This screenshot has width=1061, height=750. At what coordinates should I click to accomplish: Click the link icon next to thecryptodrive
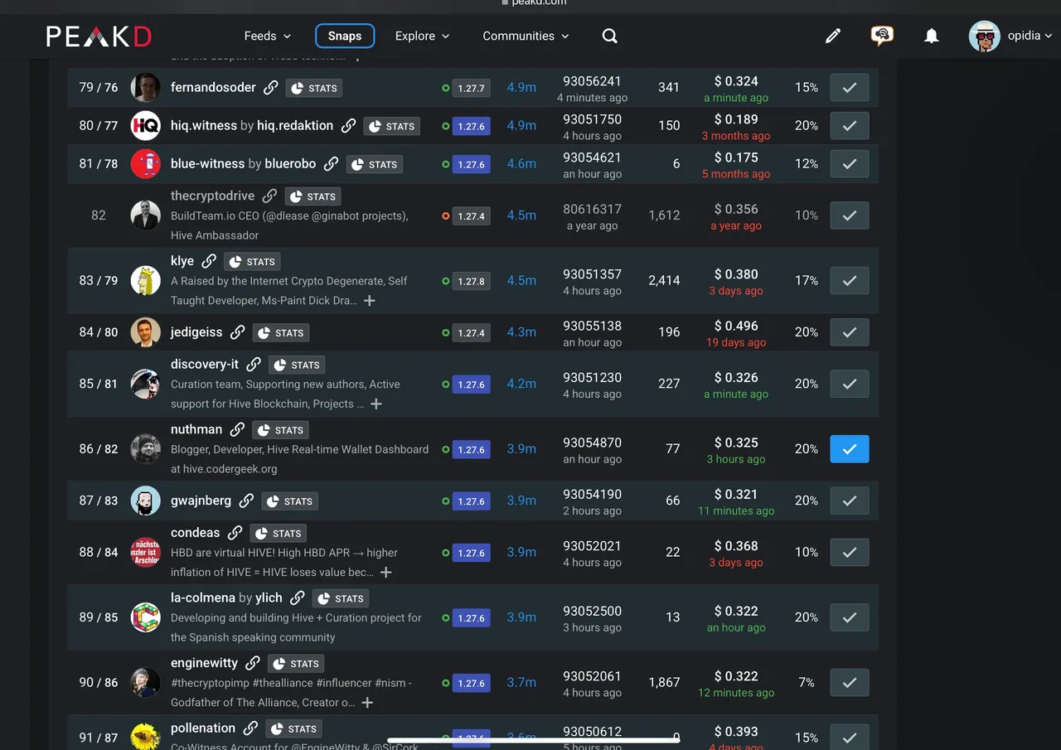269,196
